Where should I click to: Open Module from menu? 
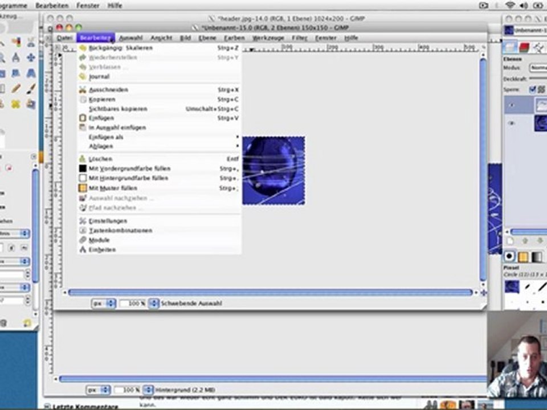point(159,240)
